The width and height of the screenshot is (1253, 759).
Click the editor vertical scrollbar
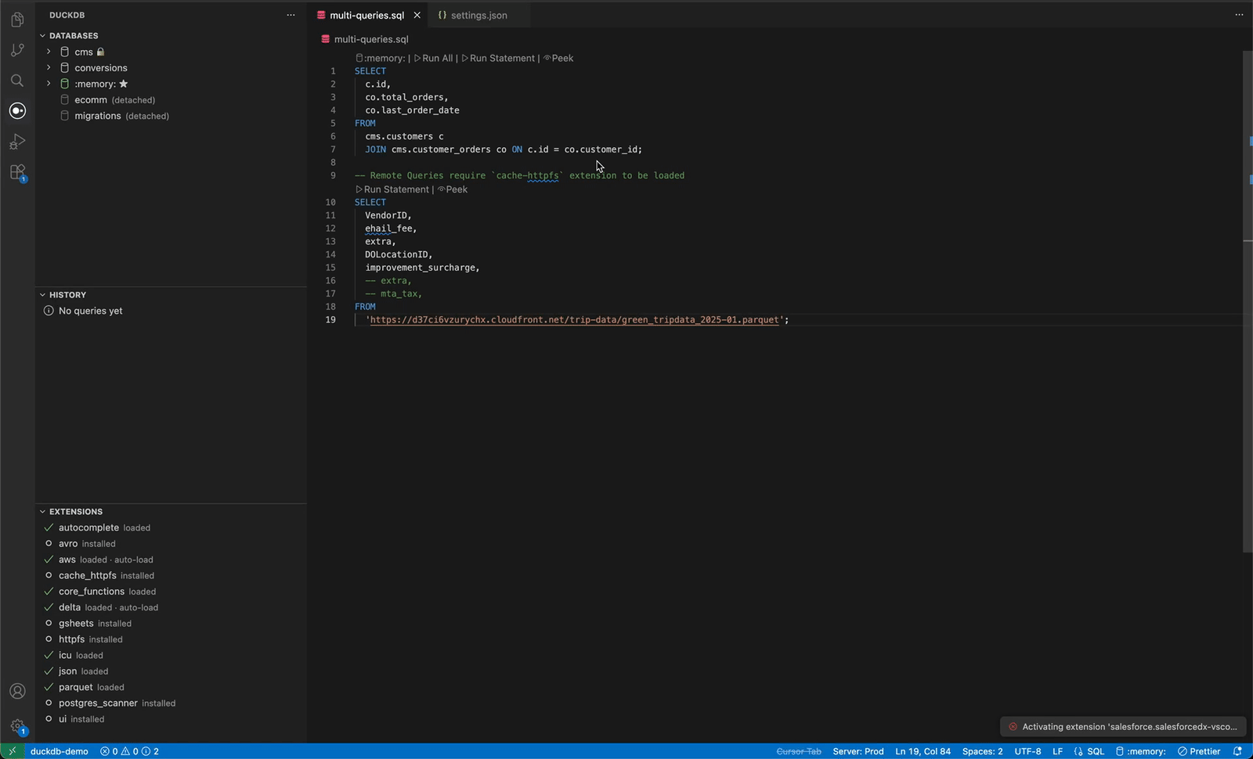click(1248, 301)
